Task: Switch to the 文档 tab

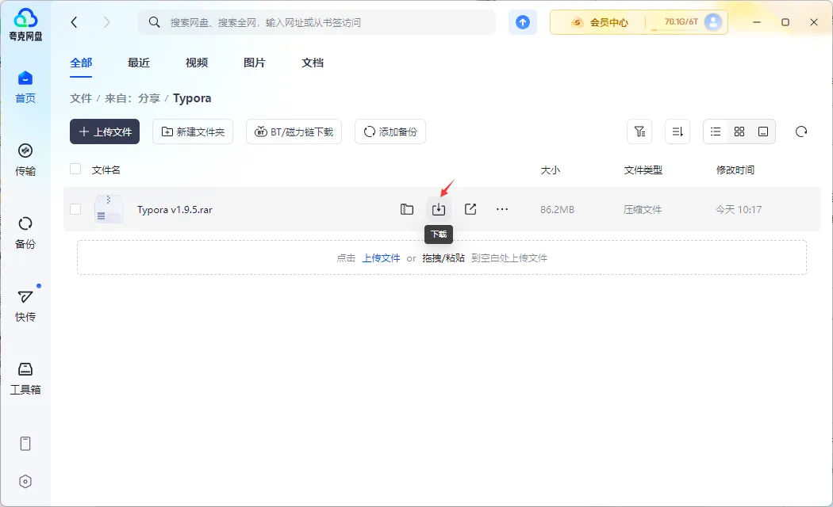Action: click(313, 63)
